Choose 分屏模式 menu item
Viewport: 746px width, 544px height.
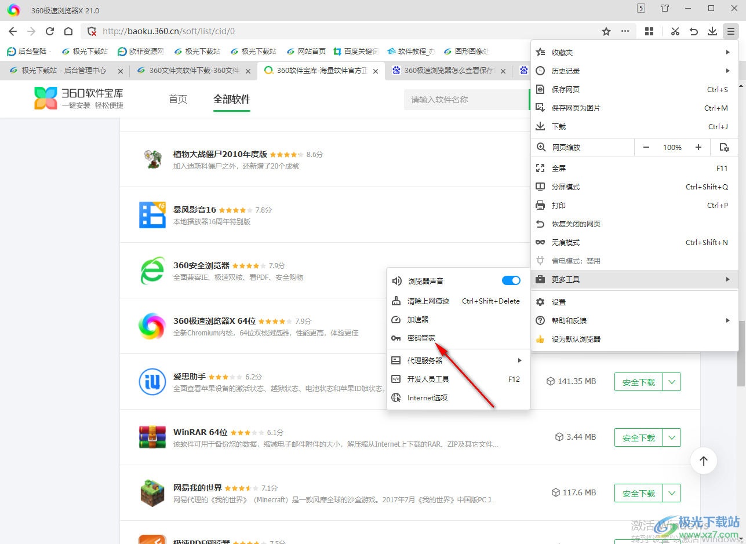[x=634, y=187]
